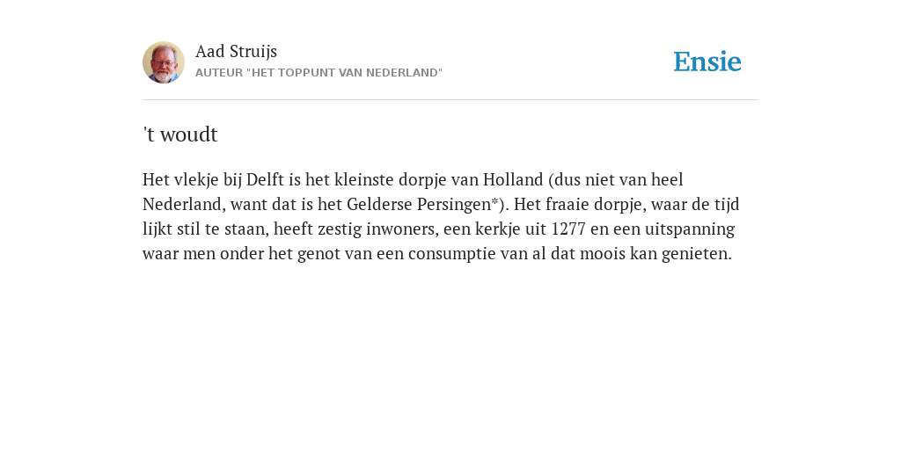901x450 pixels.
Task: Click the author name Aad Struijs
Action: tap(236, 52)
